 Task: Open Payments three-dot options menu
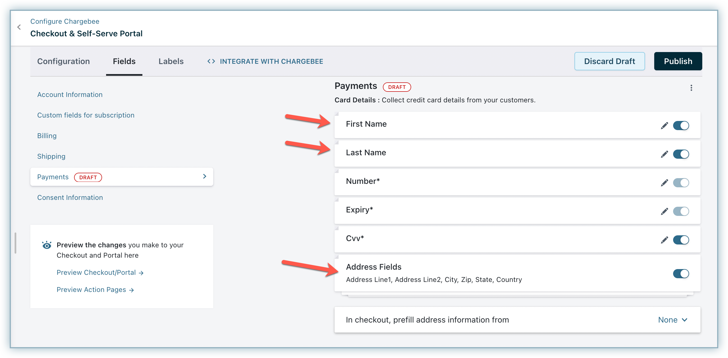coord(691,88)
